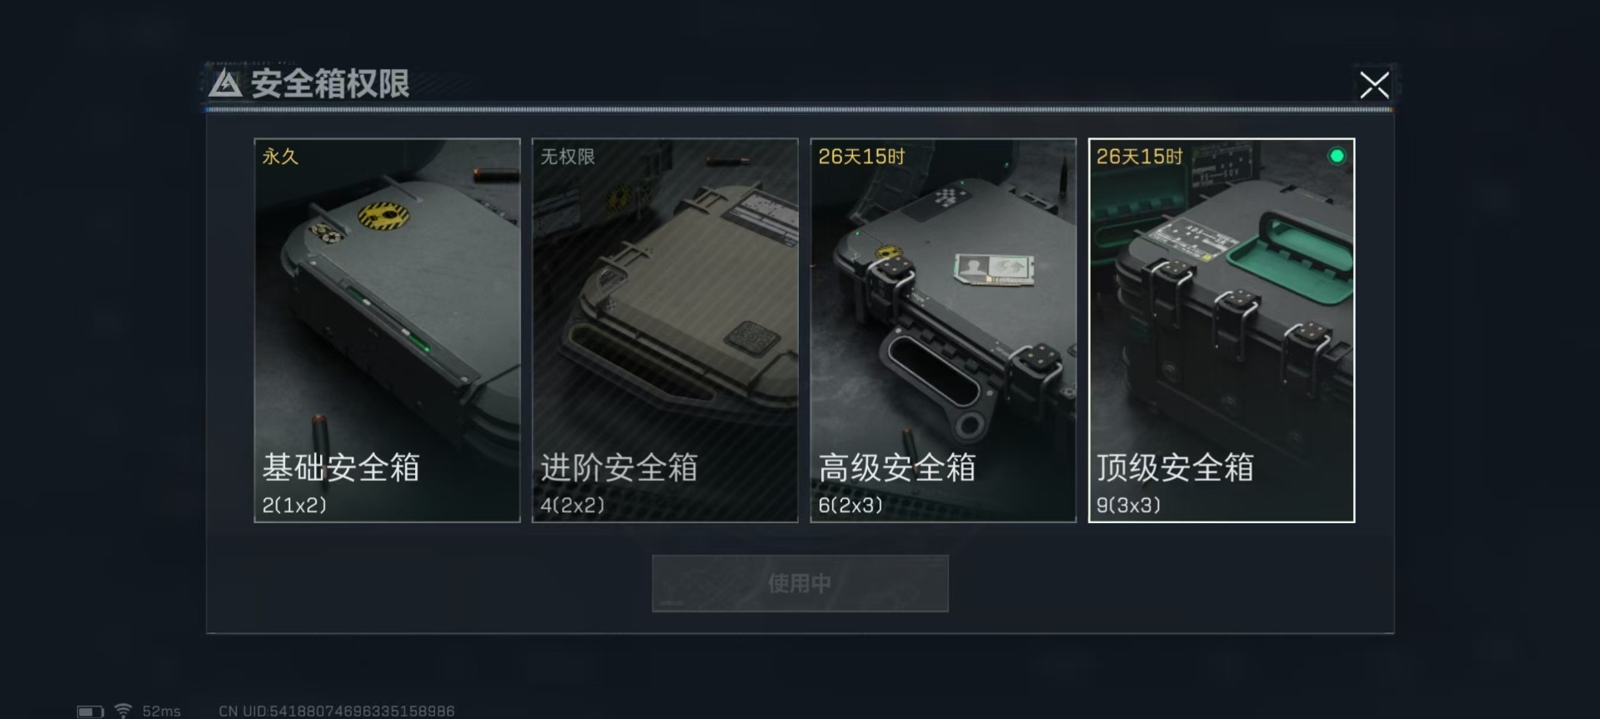
Task: Click the triangle logo beside 安全箱权限
Action: tap(225, 83)
